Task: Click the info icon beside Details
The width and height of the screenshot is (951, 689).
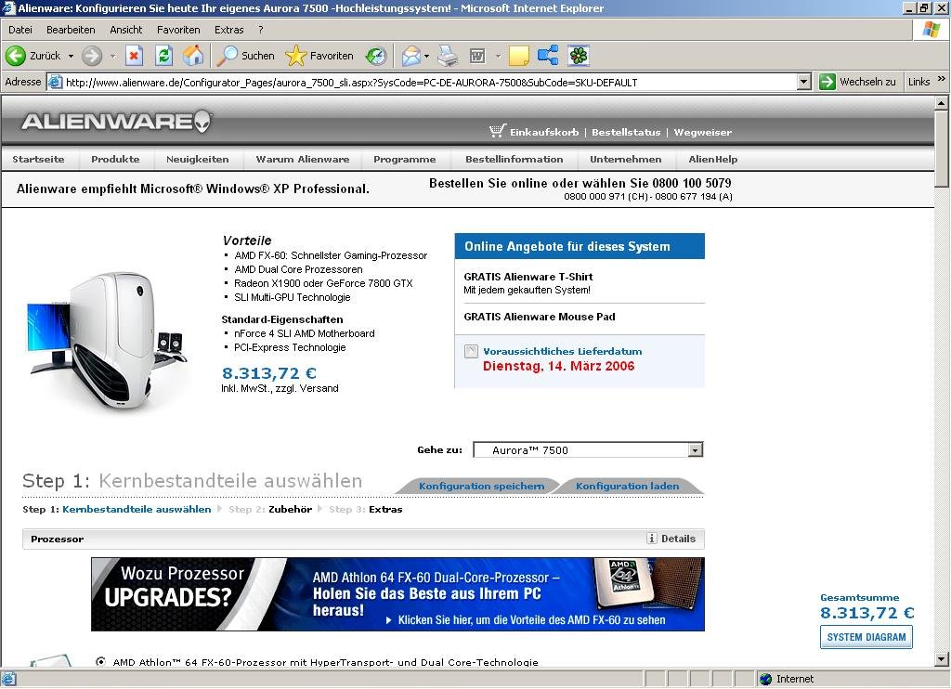Action: click(x=652, y=539)
